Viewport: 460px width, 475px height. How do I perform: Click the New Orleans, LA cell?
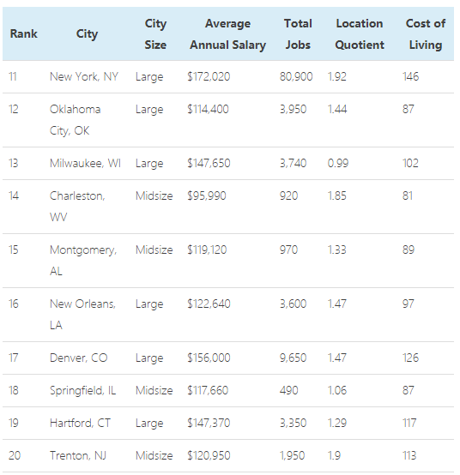click(82, 315)
